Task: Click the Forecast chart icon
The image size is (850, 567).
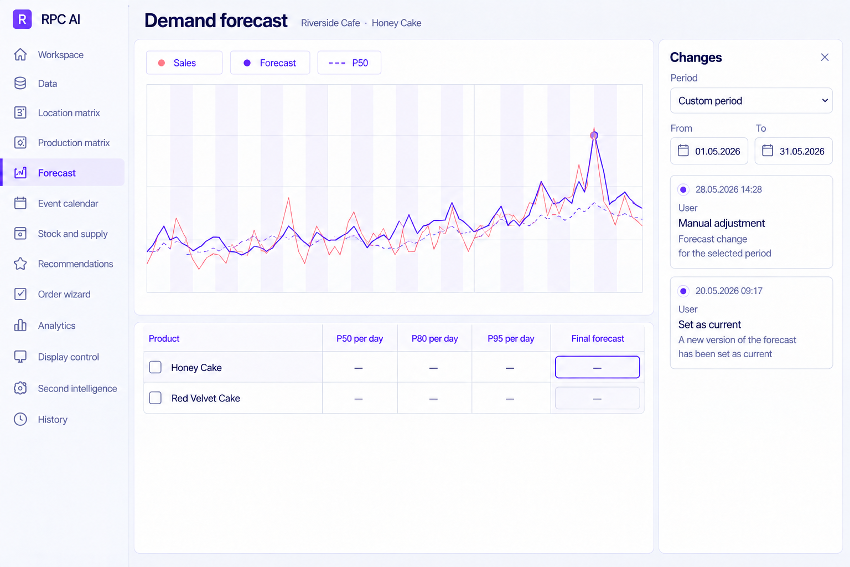Action: 20,173
